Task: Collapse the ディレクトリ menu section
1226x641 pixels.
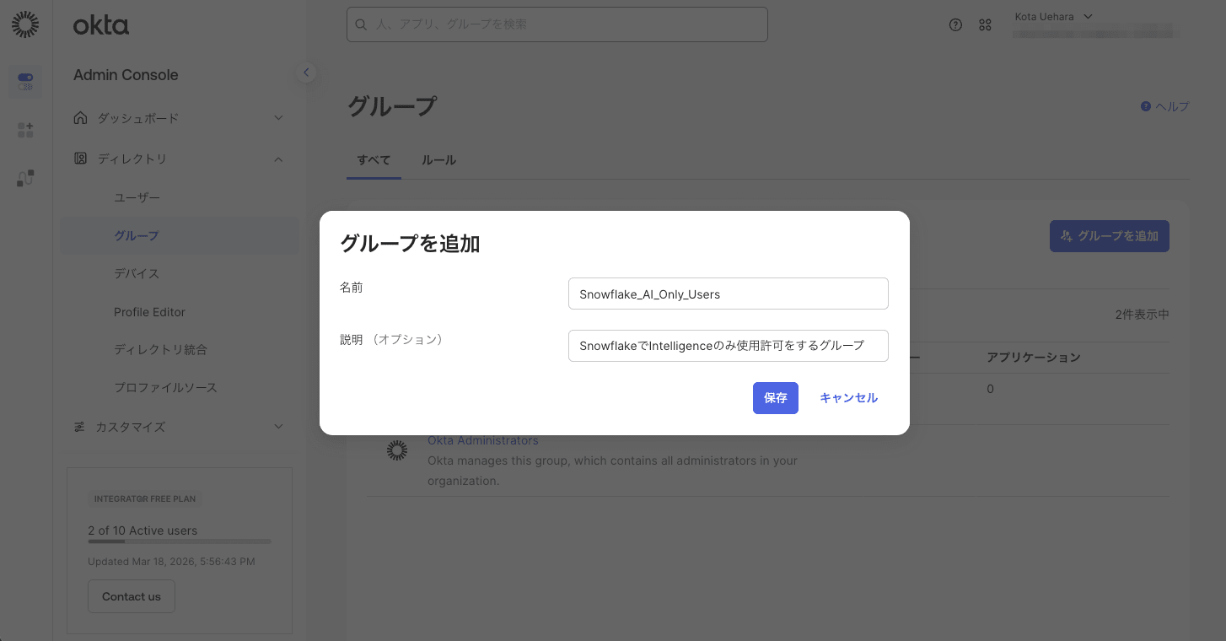Action: click(x=278, y=159)
